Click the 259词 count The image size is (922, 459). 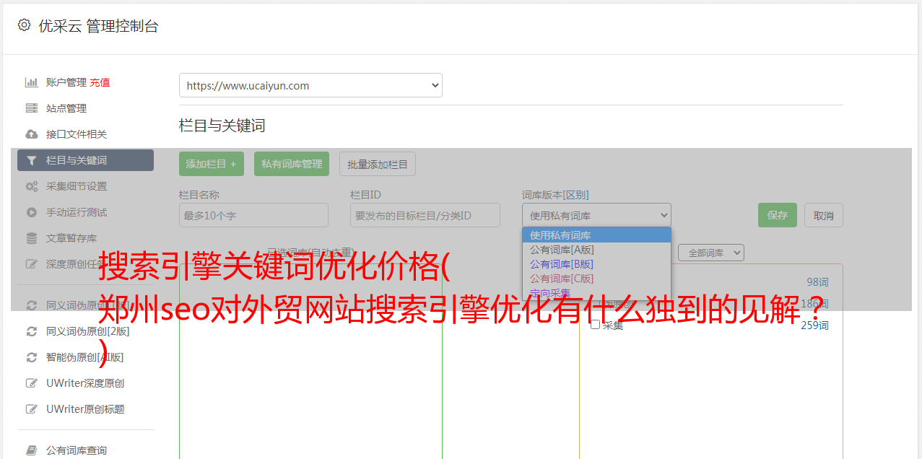point(815,325)
